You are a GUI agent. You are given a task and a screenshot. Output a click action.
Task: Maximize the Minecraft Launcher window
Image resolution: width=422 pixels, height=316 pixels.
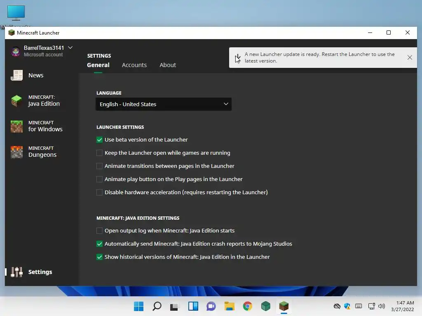click(x=388, y=33)
